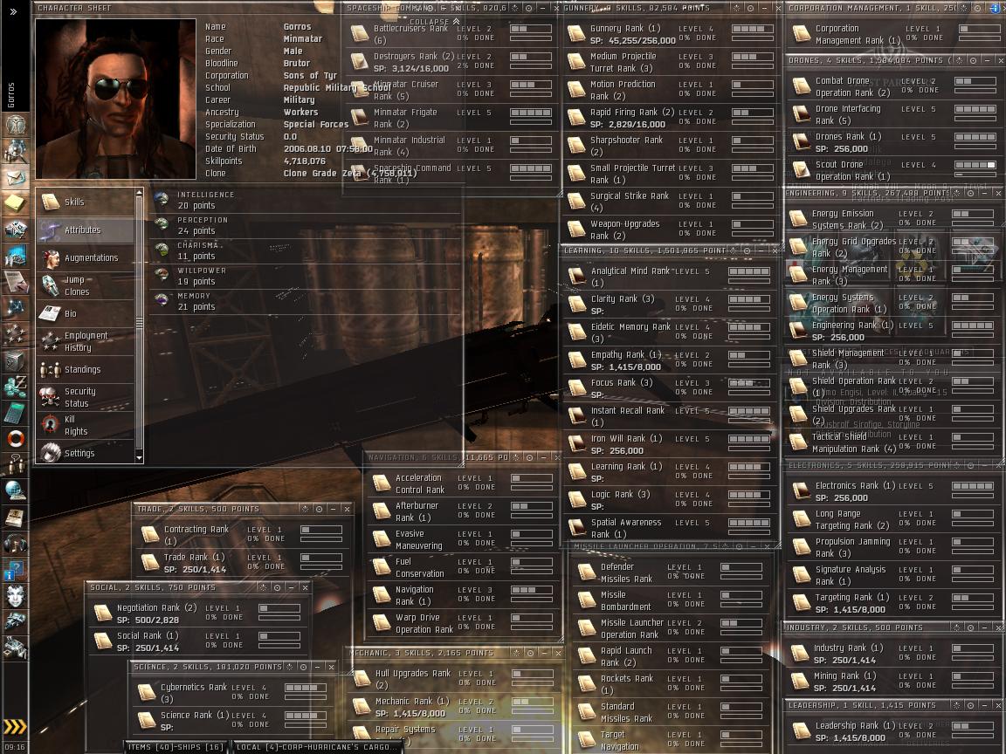Open the character sheet figure icon in sidebar
Viewport: 1006px width, 754px height.
(x=15, y=125)
